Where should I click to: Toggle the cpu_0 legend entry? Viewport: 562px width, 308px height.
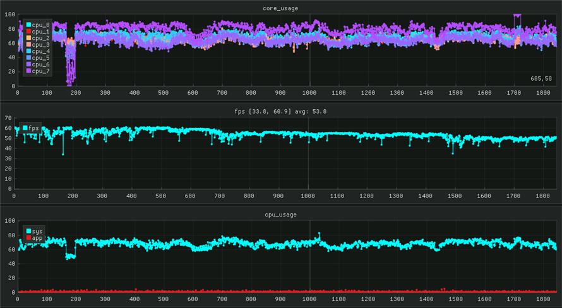click(x=37, y=25)
